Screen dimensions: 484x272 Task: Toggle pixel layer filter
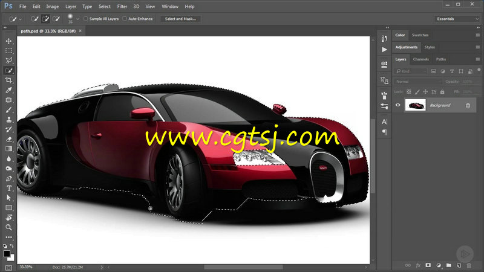[433, 71]
